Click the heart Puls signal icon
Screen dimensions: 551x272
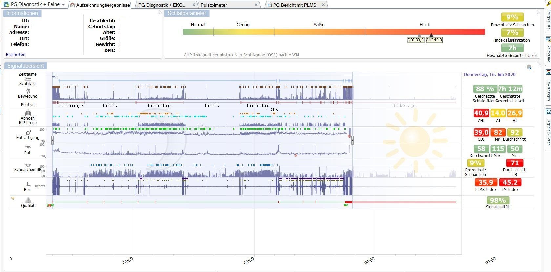point(28,147)
